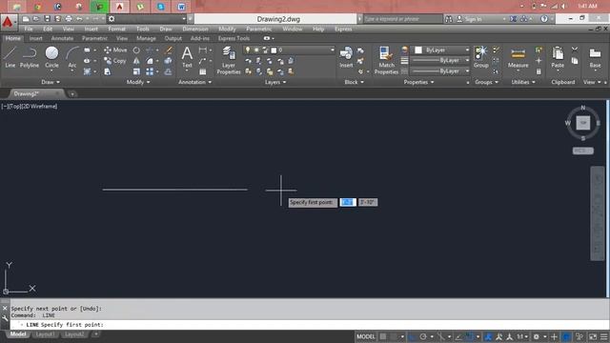Image resolution: width=610 pixels, height=343 pixels.
Task: Click the Base view tool
Action: (x=595, y=57)
